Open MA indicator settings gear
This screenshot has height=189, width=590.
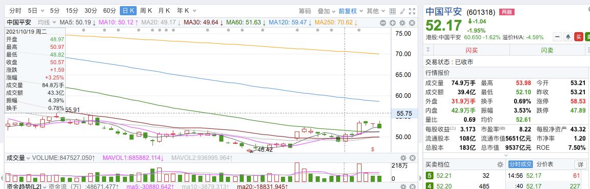(402, 23)
